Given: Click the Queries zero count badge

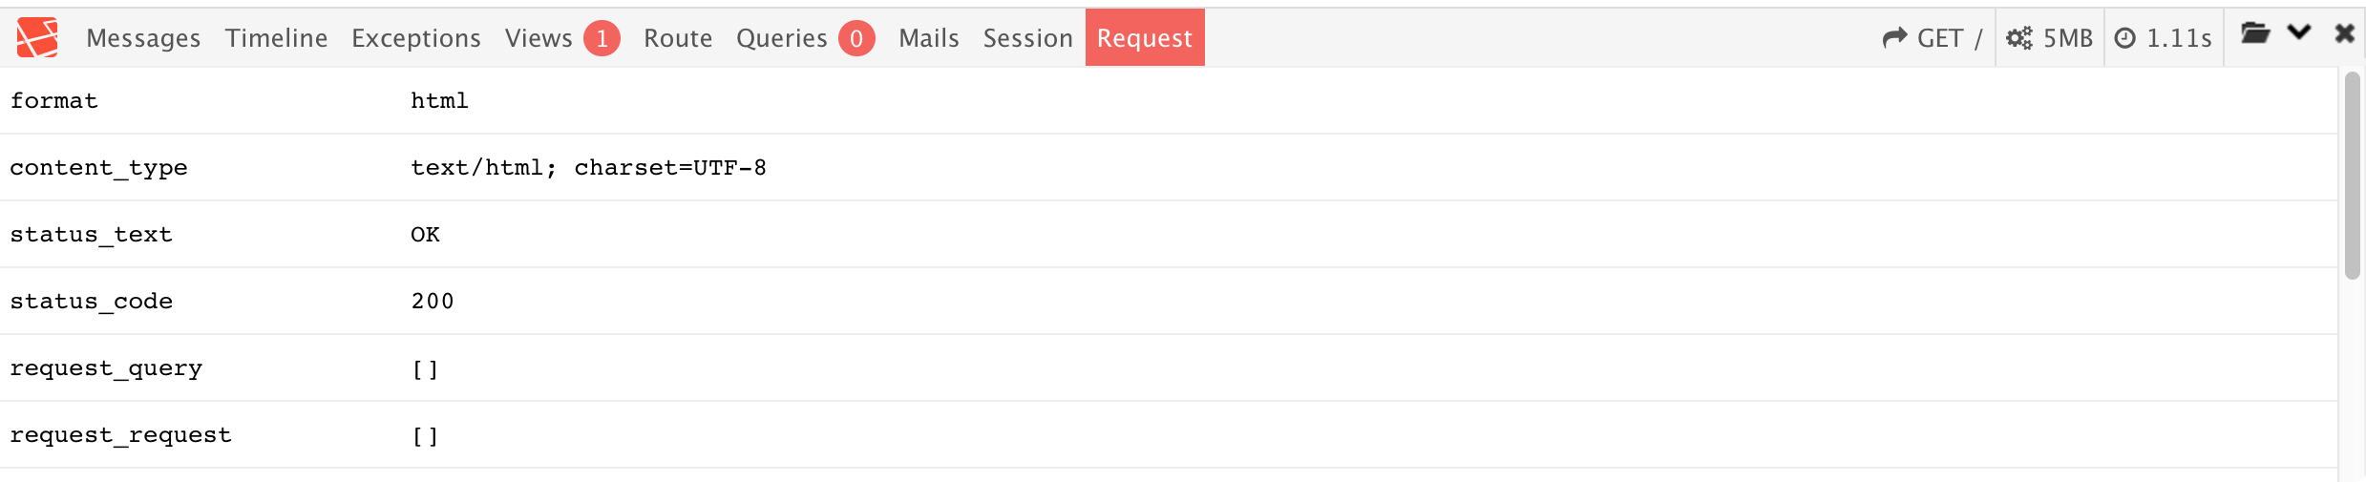Looking at the screenshot, I should [x=856, y=38].
